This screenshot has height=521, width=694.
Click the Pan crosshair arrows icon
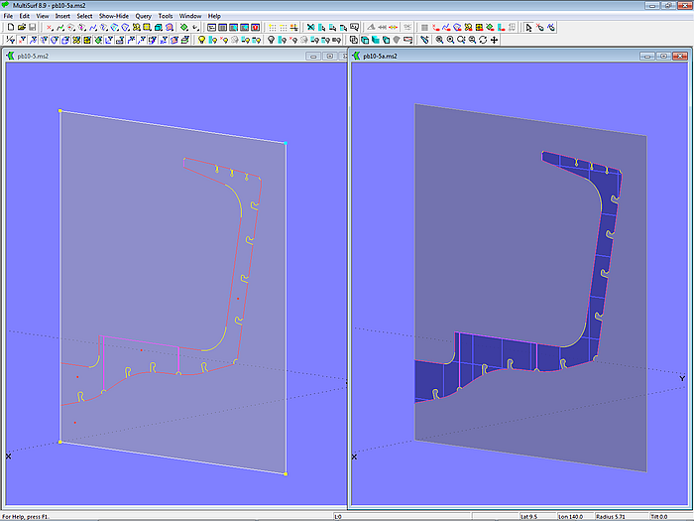coord(495,40)
